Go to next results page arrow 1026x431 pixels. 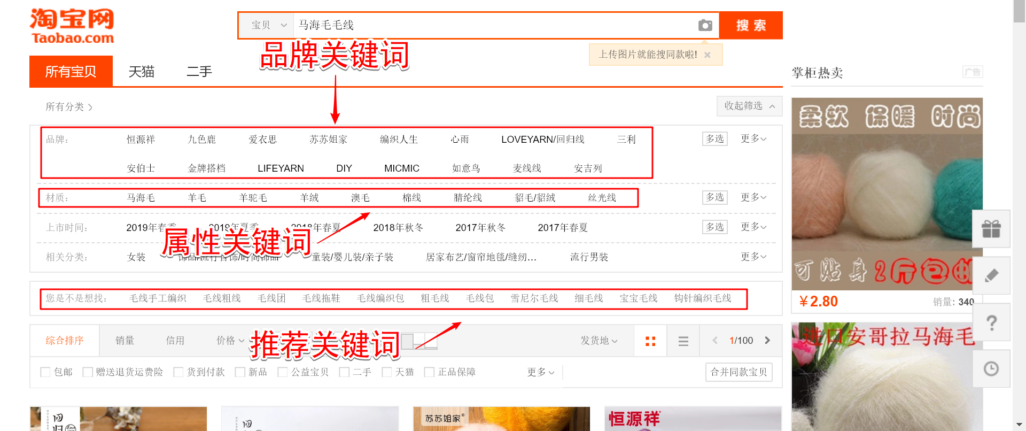coord(767,340)
